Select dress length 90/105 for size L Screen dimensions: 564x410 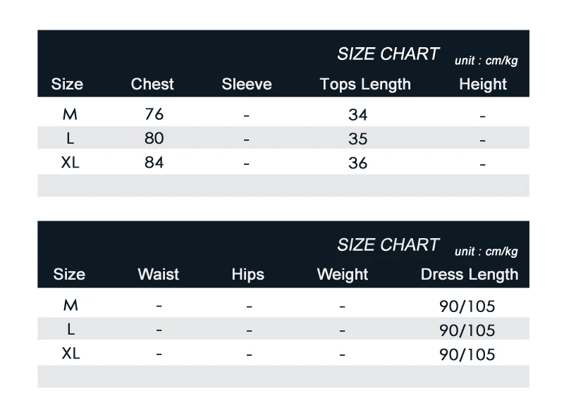coord(467,330)
